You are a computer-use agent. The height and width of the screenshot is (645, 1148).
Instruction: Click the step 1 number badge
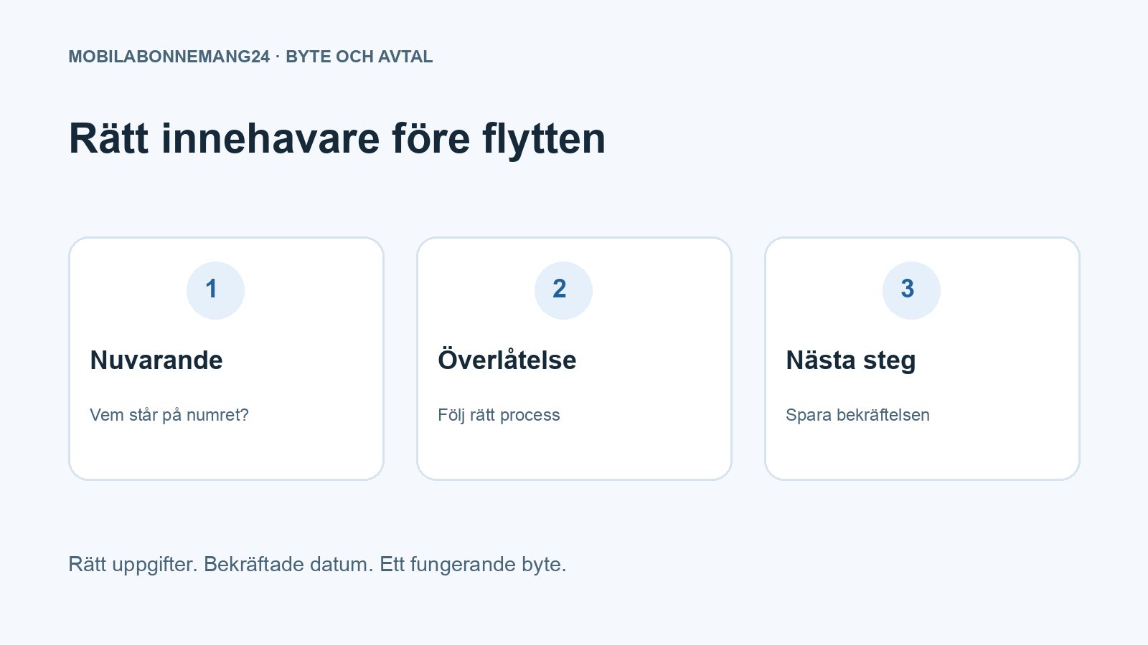[215, 290]
